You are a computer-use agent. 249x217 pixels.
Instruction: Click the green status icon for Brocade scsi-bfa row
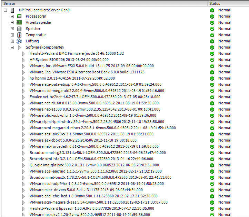[212, 159]
